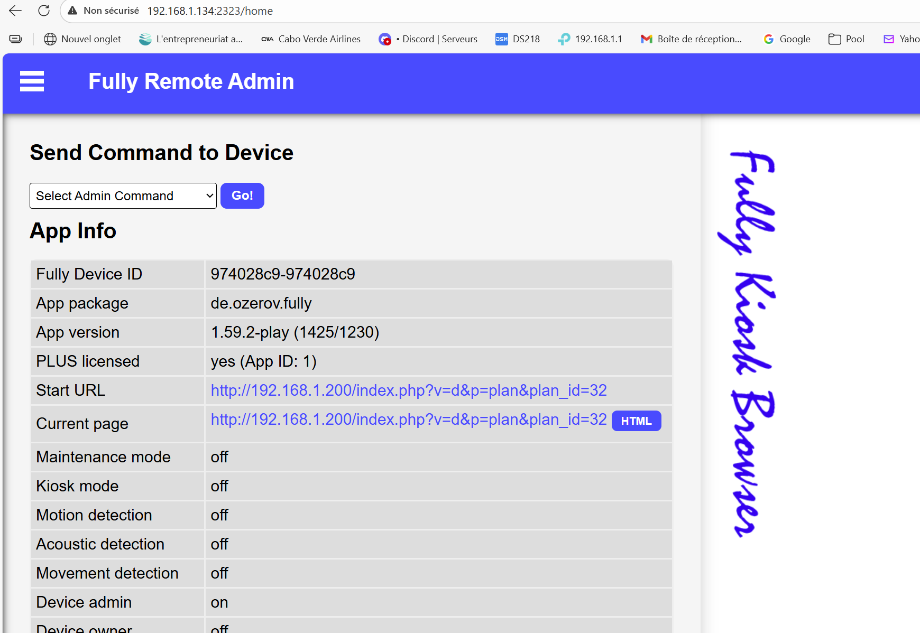Open the Google bookmark
The height and width of the screenshot is (633, 920).
(x=787, y=39)
